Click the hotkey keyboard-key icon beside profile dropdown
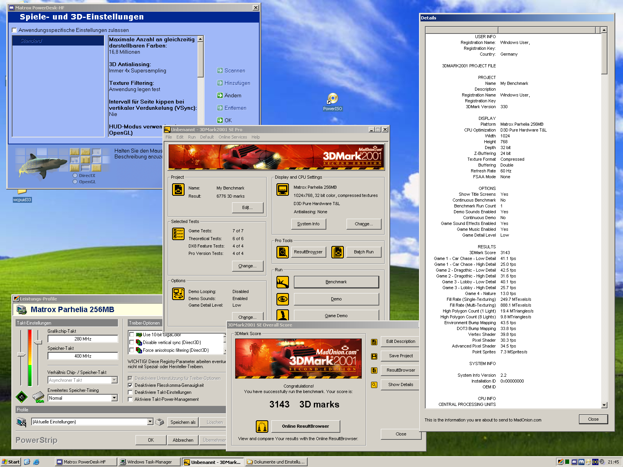Image resolution: width=623 pixels, height=467 pixels. coord(160,422)
